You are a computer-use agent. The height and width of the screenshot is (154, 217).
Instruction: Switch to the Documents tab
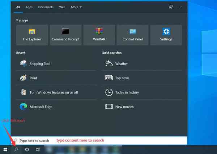point(46,7)
